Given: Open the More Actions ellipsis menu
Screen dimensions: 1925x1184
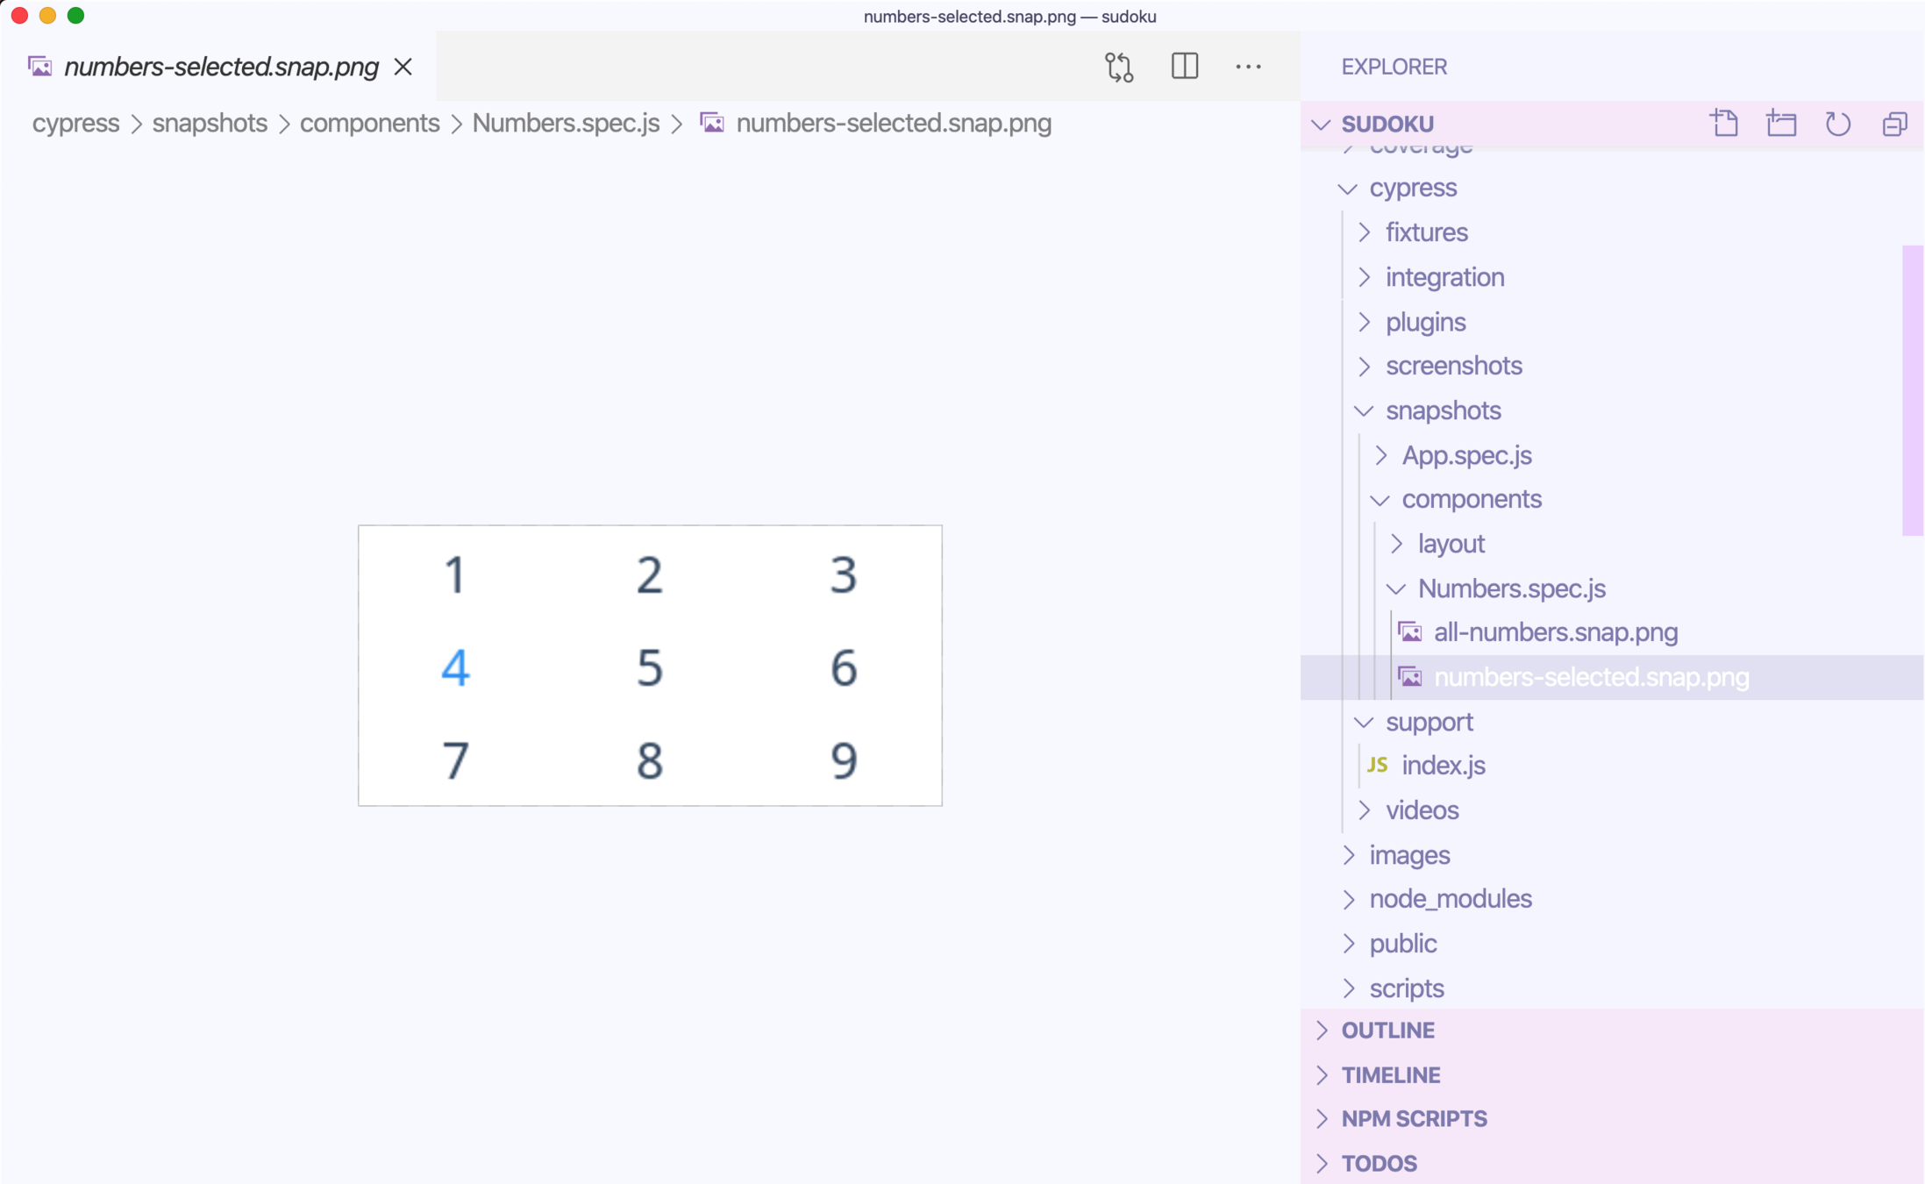Looking at the screenshot, I should click(x=1248, y=67).
